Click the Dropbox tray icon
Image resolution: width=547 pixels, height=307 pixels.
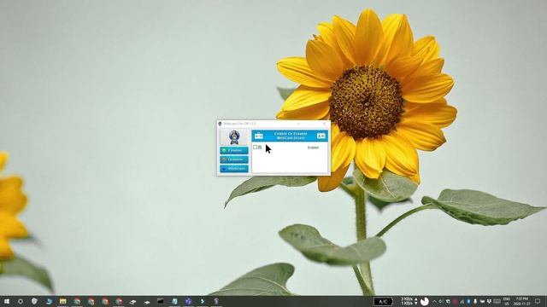coord(489,301)
